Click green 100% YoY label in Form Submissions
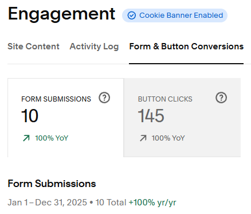251x214 pixels. click(52, 138)
